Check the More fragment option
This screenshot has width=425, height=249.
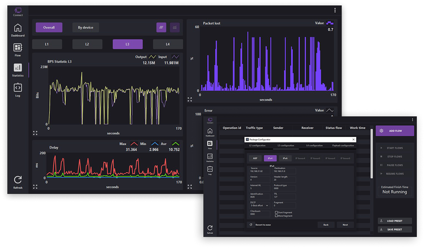pyautogui.click(x=276, y=216)
